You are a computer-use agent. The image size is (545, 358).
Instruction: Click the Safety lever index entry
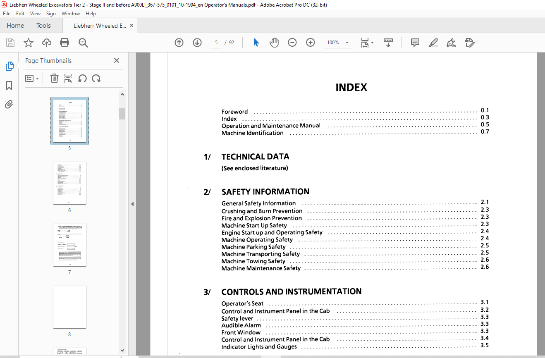coord(355,318)
